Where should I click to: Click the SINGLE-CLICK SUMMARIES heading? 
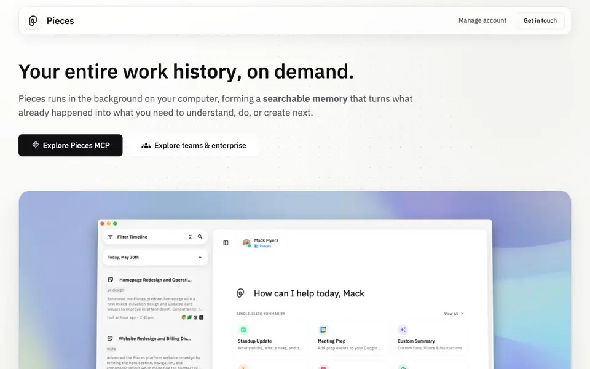point(261,314)
